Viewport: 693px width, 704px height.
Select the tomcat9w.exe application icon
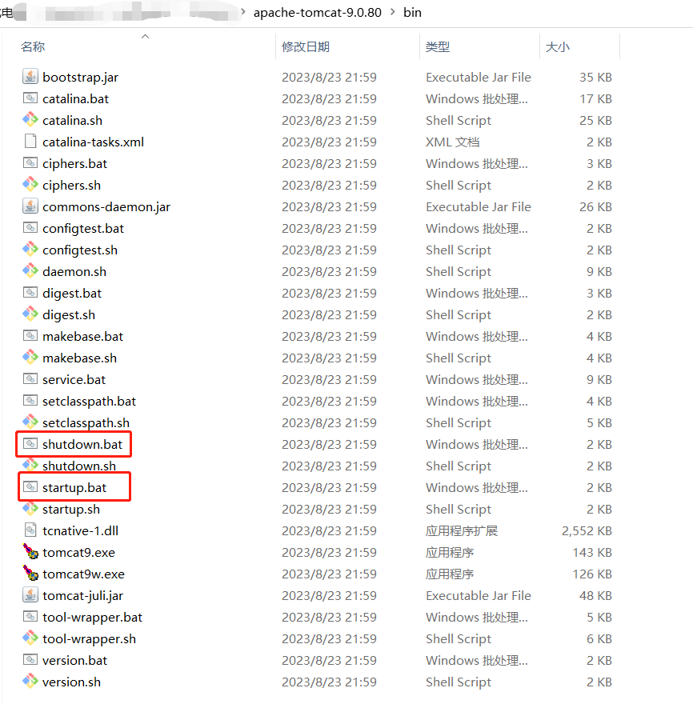pyautogui.click(x=30, y=574)
